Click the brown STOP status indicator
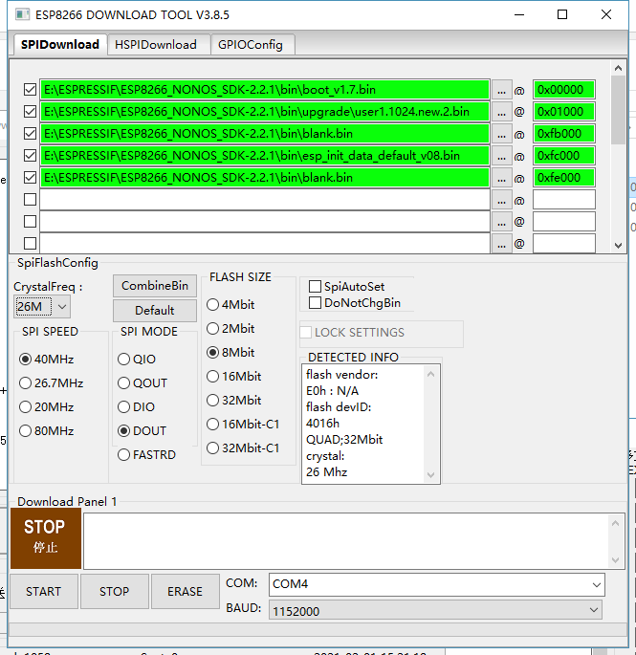 click(46, 538)
